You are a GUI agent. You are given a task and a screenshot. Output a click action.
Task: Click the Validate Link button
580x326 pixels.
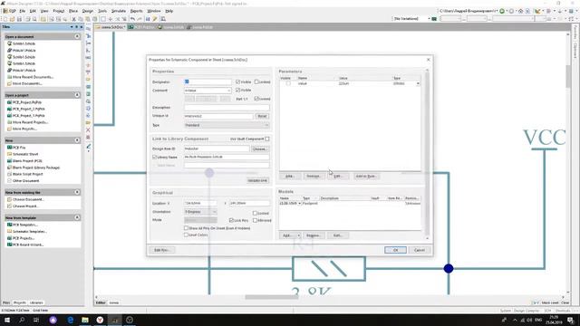point(257,180)
